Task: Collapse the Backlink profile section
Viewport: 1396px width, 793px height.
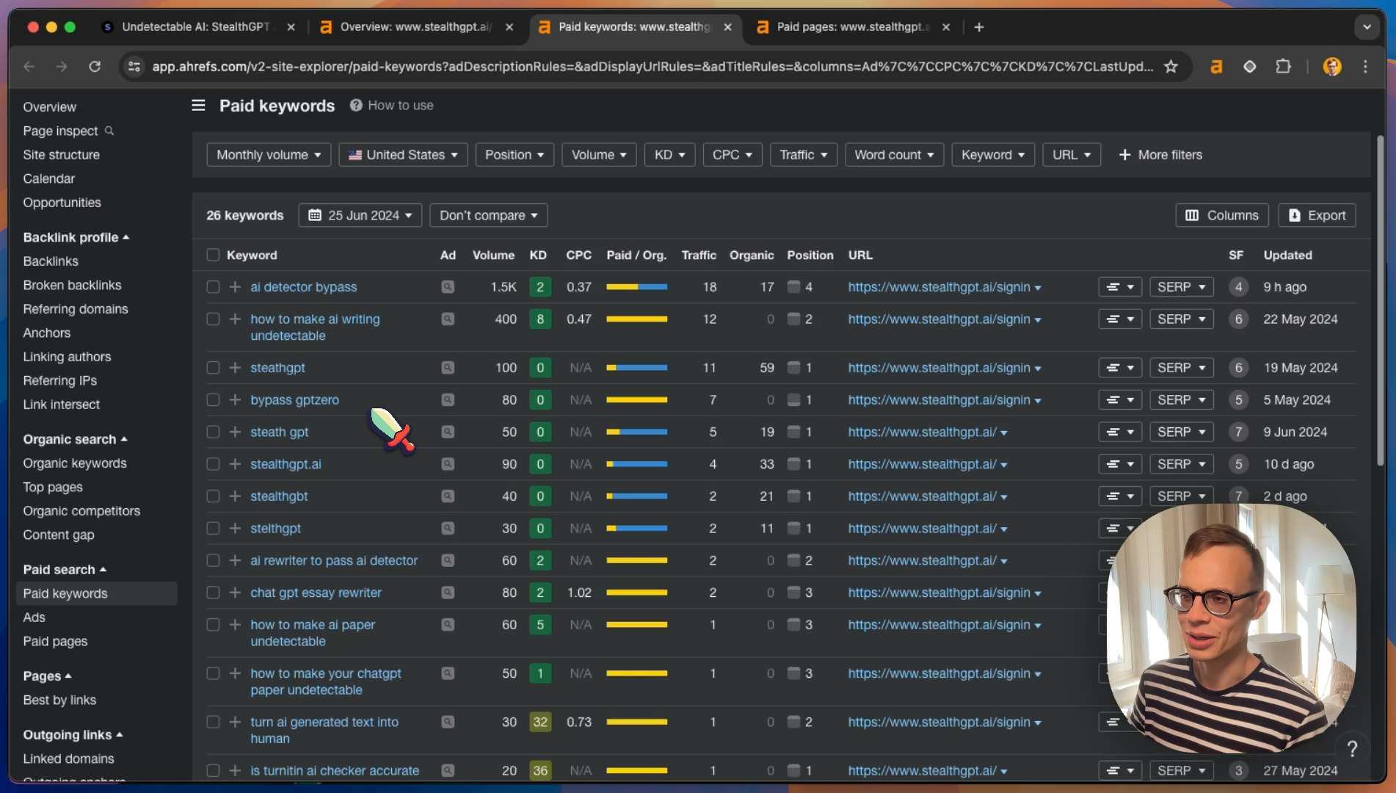Action: click(x=76, y=237)
